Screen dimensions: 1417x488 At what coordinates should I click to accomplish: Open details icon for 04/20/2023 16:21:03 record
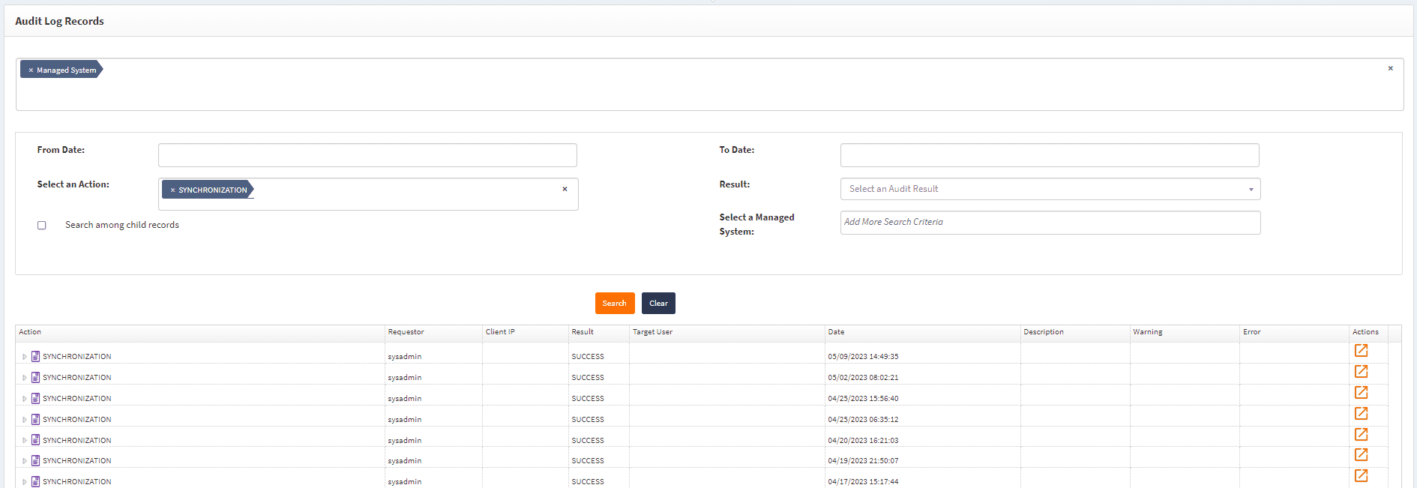point(1361,435)
